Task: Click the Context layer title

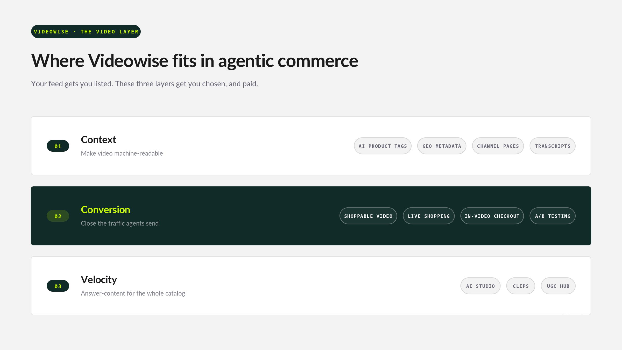Action: pos(98,139)
